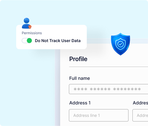Image resolution: width=148 pixels, height=126 pixels.
Task: Click the partially visible second address input
Action: point(140,115)
